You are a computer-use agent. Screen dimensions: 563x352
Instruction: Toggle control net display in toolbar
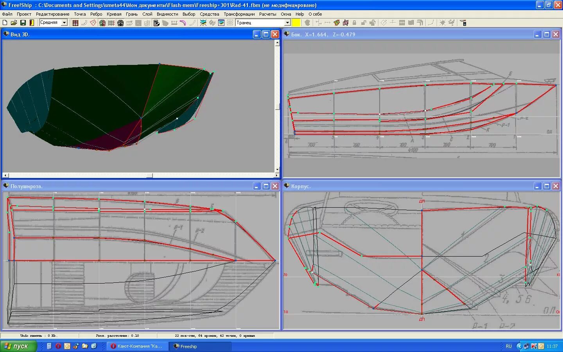(75, 23)
